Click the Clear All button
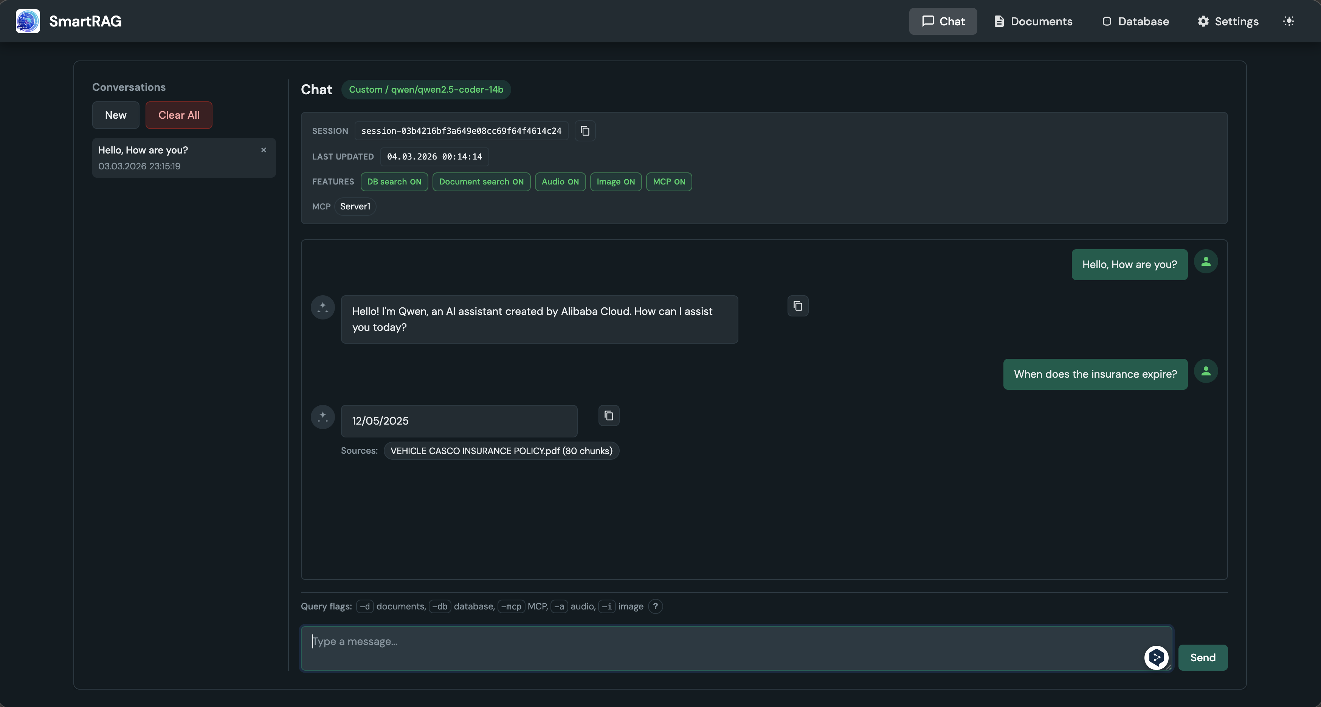The width and height of the screenshot is (1321, 707). [178, 115]
